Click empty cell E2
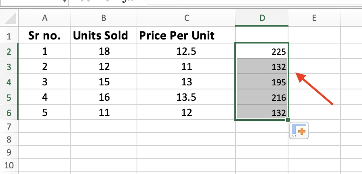Screen dimensions: 362x174 pos(314,52)
